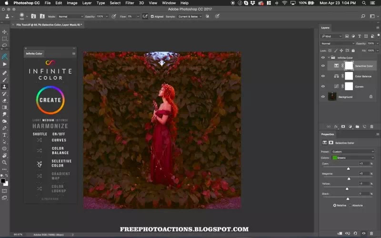Select the Brush tool
This screenshot has width=381, height=238.
pos(4,80)
